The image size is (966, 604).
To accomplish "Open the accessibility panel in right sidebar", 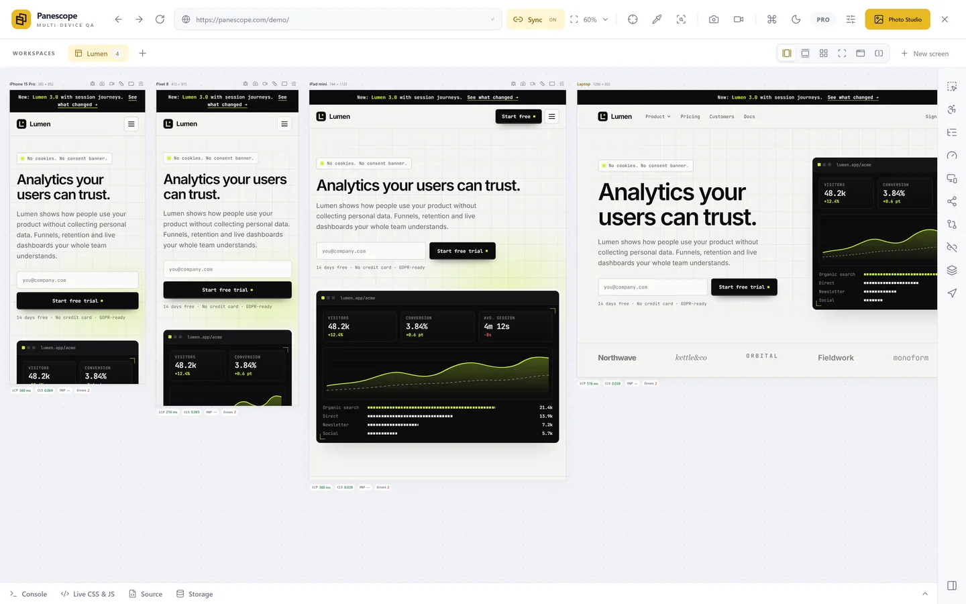I will (x=952, y=109).
